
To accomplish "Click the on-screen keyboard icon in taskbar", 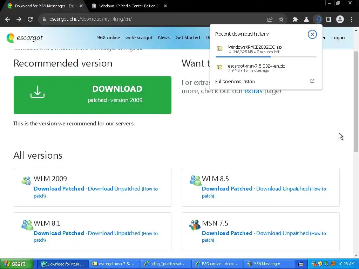I will [301, 264].
